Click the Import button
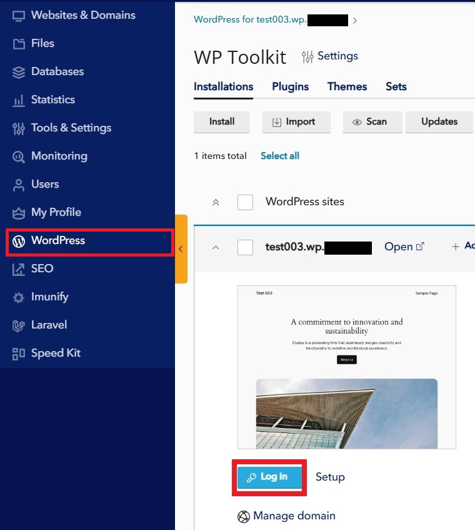 pyautogui.click(x=296, y=121)
